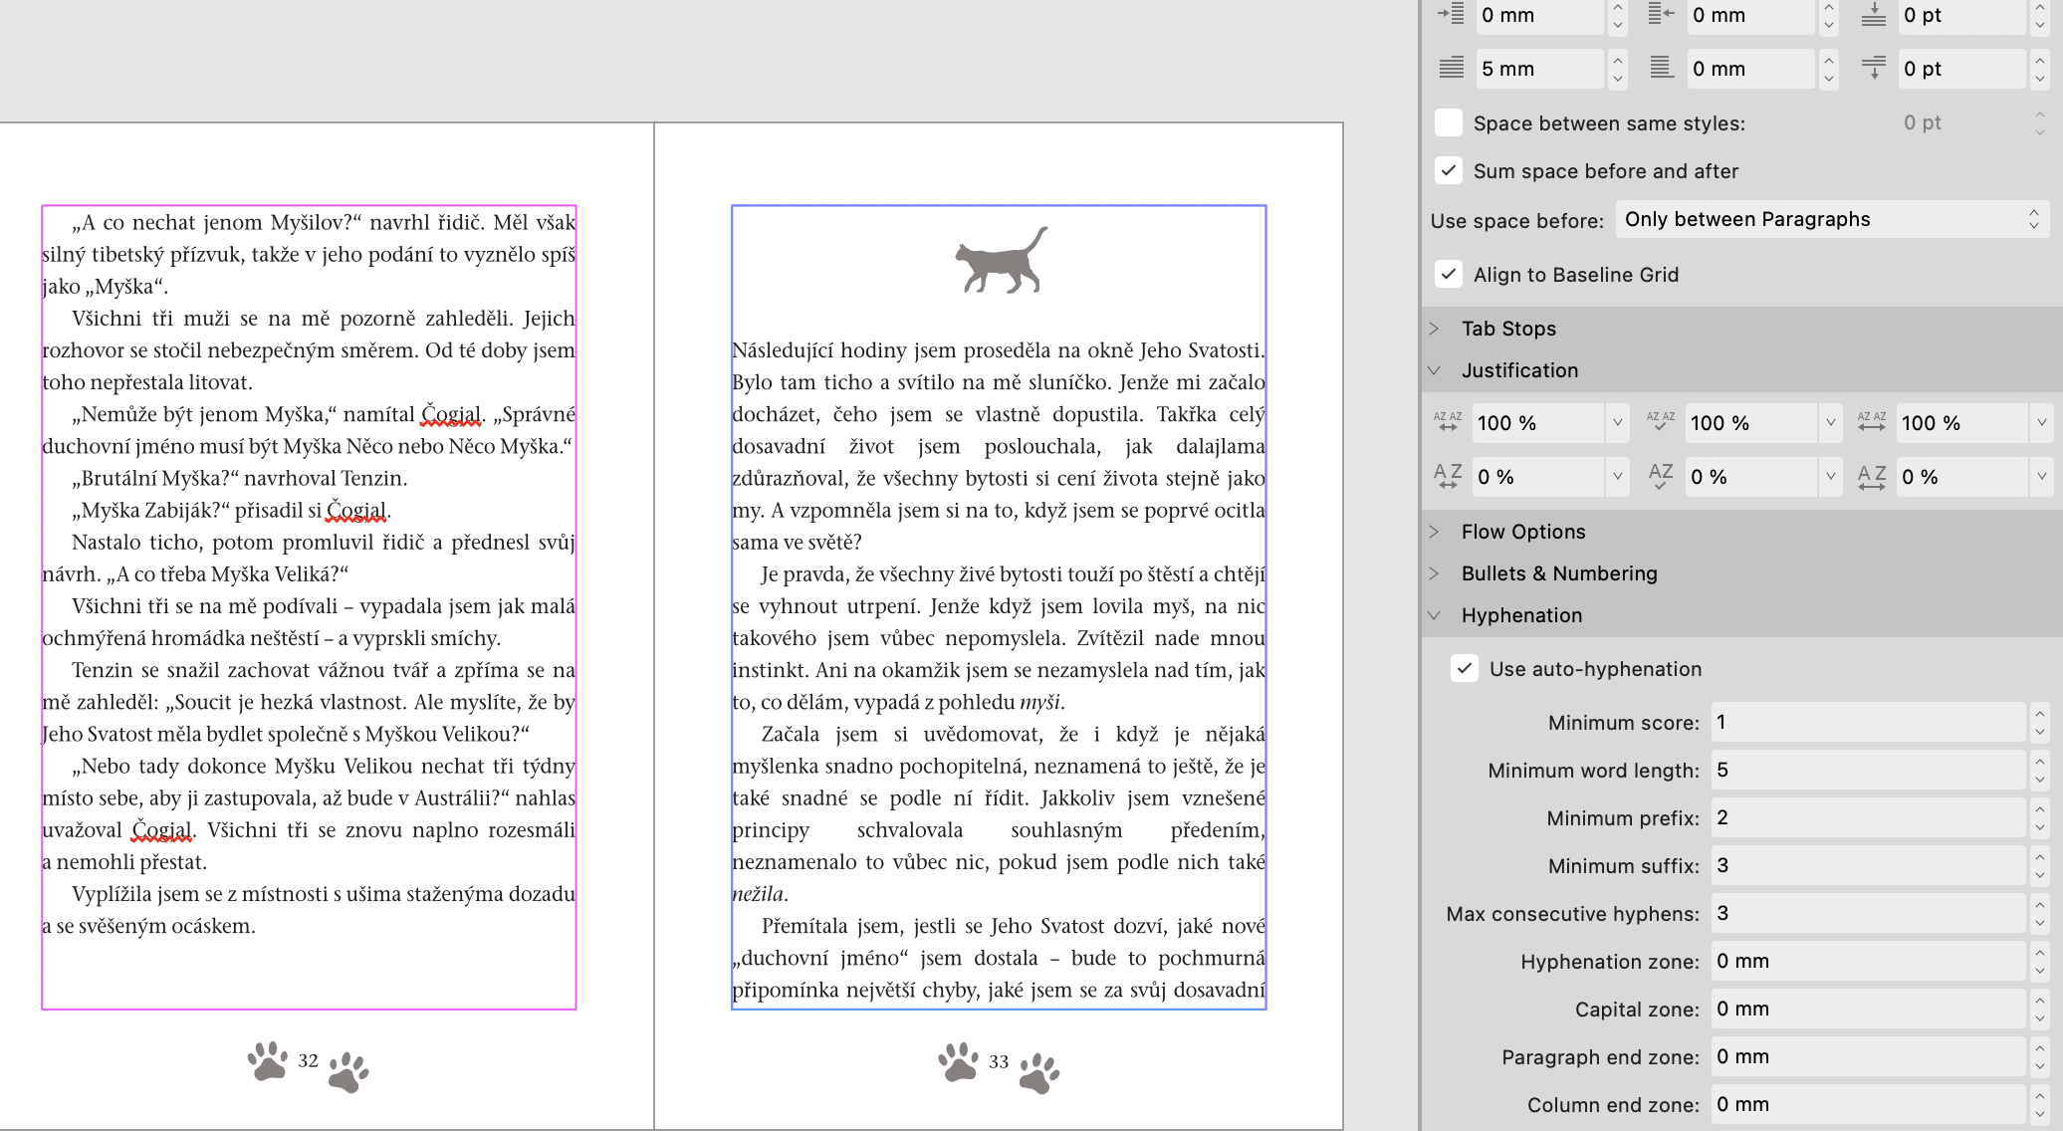Increase Minimum prefix with stepper up arrow

[x=2039, y=808]
